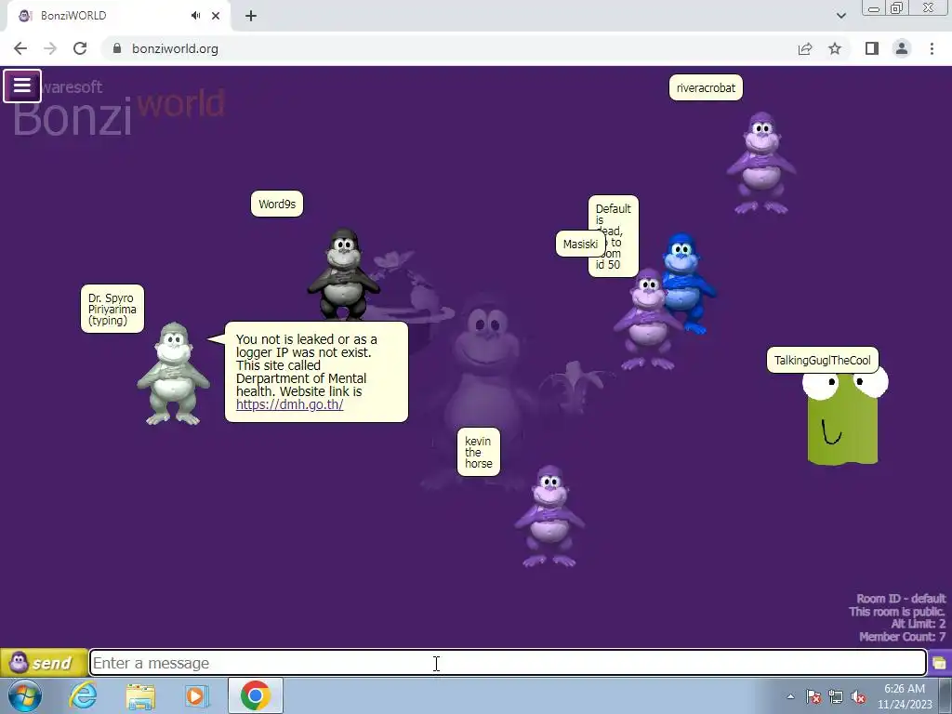Select the riveracrobat name tag
952x714 pixels.
(x=706, y=88)
